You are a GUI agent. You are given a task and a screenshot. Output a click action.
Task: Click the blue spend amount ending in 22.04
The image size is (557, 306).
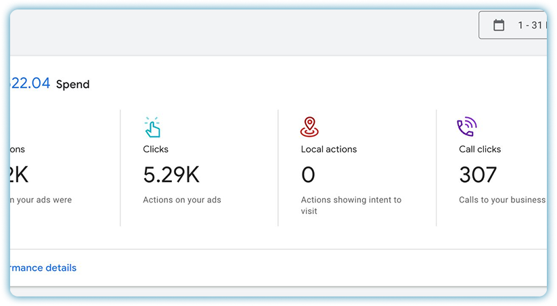point(30,83)
